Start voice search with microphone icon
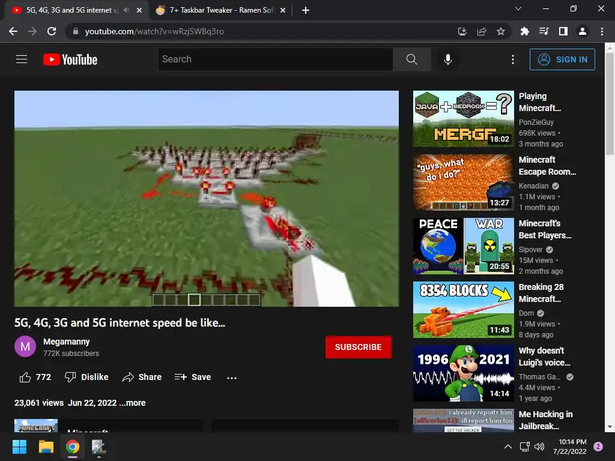This screenshot has height=461, width=615. pos(448,59)
